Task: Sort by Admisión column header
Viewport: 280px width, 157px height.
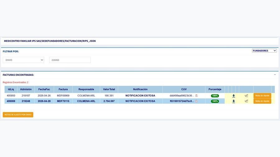Action: click(x=26, y=89)
